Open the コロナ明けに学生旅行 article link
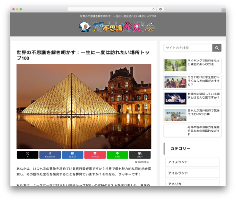The image size is (236, 200). click(x=203, y=81)
